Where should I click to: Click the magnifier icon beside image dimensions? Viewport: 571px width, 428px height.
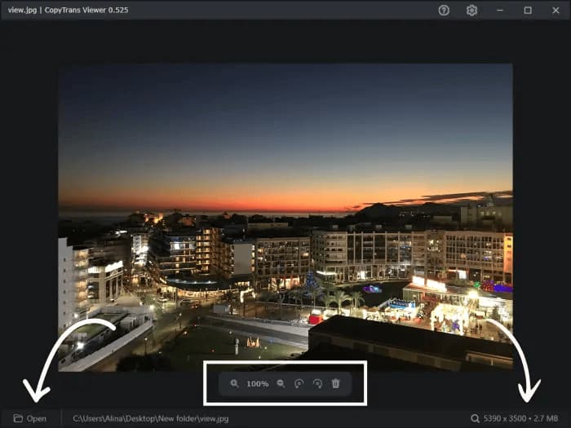(475, 418)
